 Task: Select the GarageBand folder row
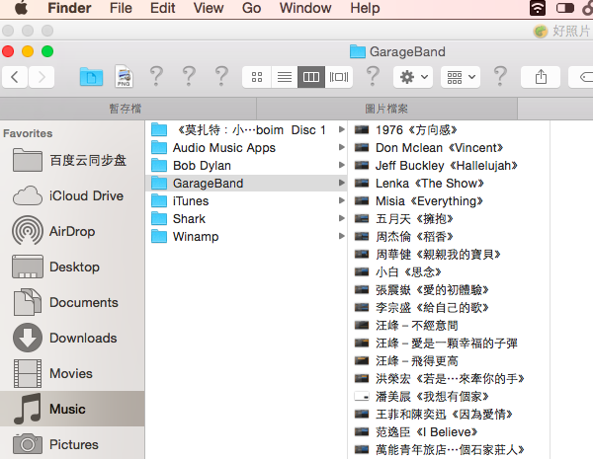pos(246,184)
